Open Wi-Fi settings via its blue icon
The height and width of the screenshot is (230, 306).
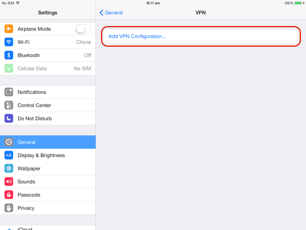pos(9,42)
